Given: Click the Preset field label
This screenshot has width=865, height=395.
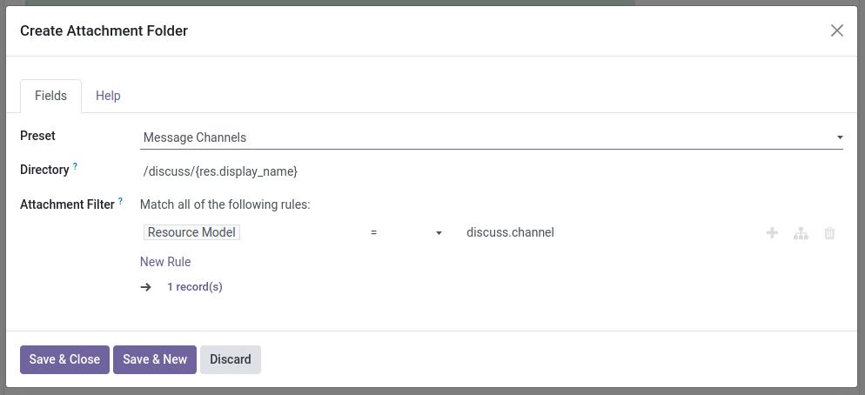Looking at the screenshot, I should [x=37, y=136].
